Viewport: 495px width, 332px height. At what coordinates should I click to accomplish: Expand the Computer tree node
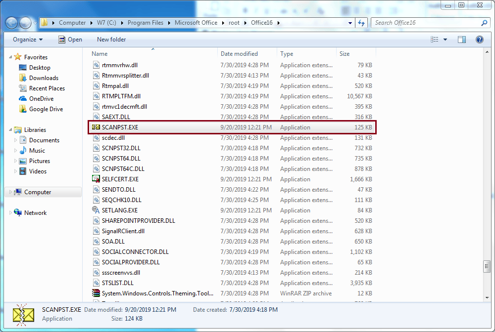click(10, 192)
